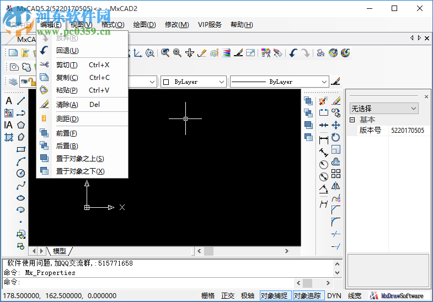Open the 修改(M) menu
Image resolution: width=433 pixels, height=302 pixels.
[x=177, y=25]
